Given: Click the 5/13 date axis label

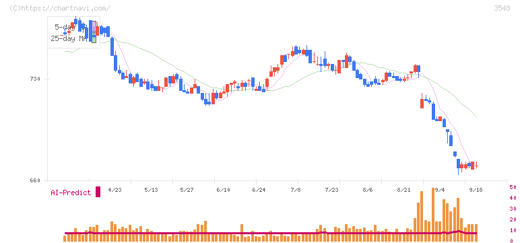Looking at the screenshot, I should [x=151, y=190].
